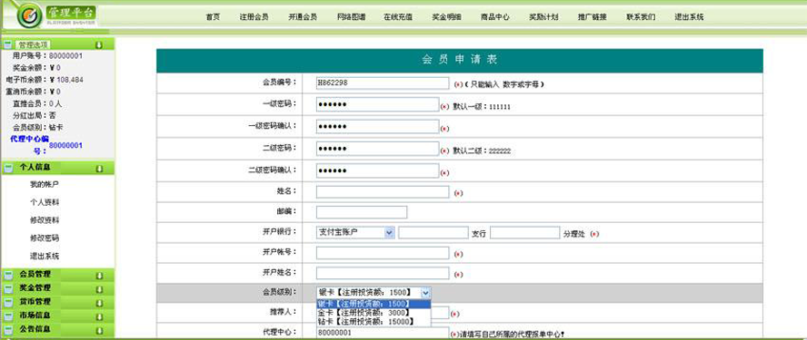Expand the 公告信息 section arrow
807x340 pixels.
99,331
